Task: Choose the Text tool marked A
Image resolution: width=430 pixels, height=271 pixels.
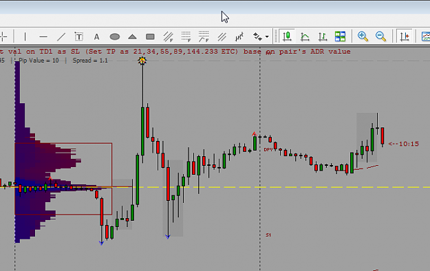Action: point(96,36)
